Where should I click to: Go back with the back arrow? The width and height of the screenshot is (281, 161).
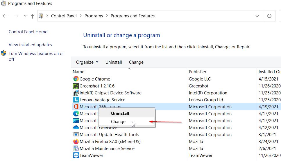click(5, 16)
